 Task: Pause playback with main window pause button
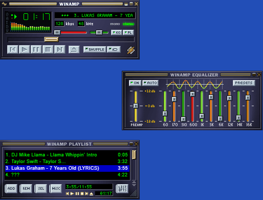pyautogui.click(x=36, y=50)
